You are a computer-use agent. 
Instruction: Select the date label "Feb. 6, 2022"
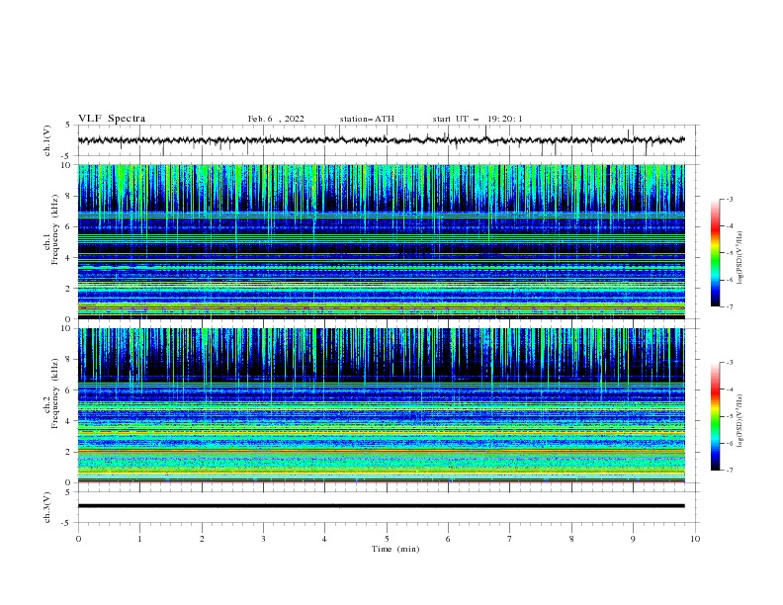276,119
